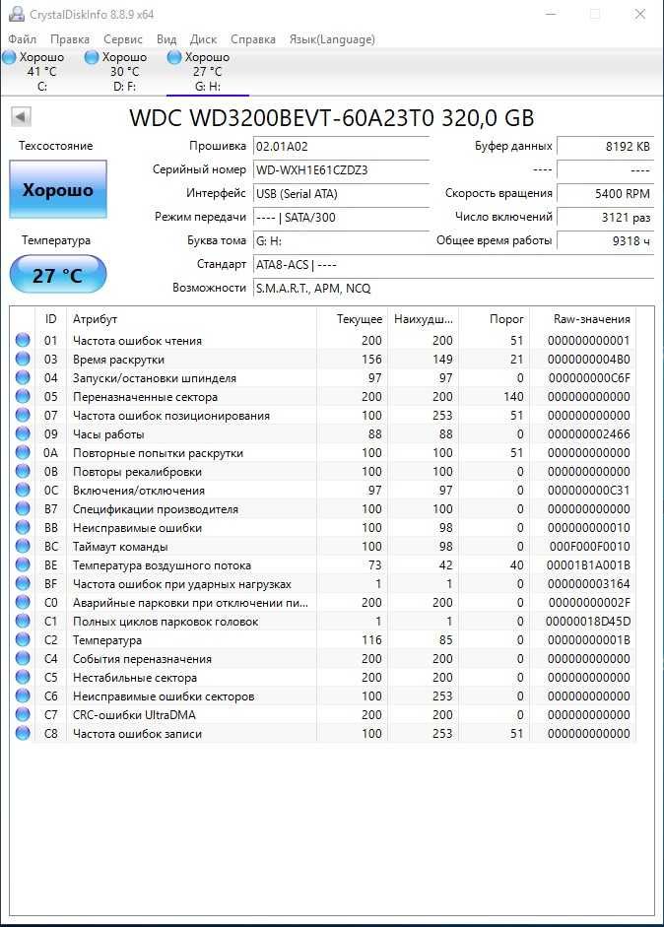This screenshot has width=664, height=927.
Task: Click the Хорошо health status button
Action: click(x=58, y=189)
